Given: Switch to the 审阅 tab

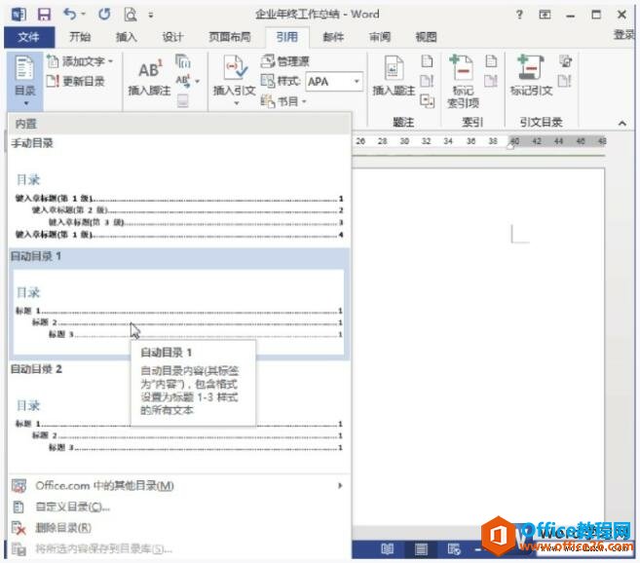Looking at the screenshot, I should click(x=380, y=37).
